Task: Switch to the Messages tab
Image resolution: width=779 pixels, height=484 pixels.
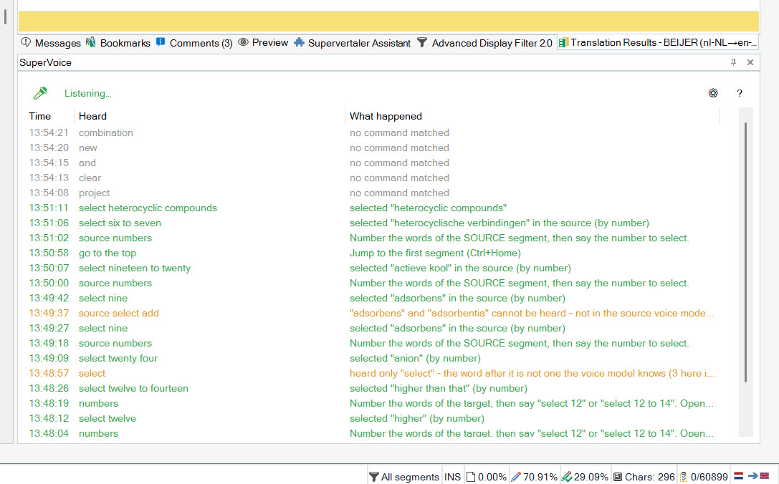Action: point(51,43)
